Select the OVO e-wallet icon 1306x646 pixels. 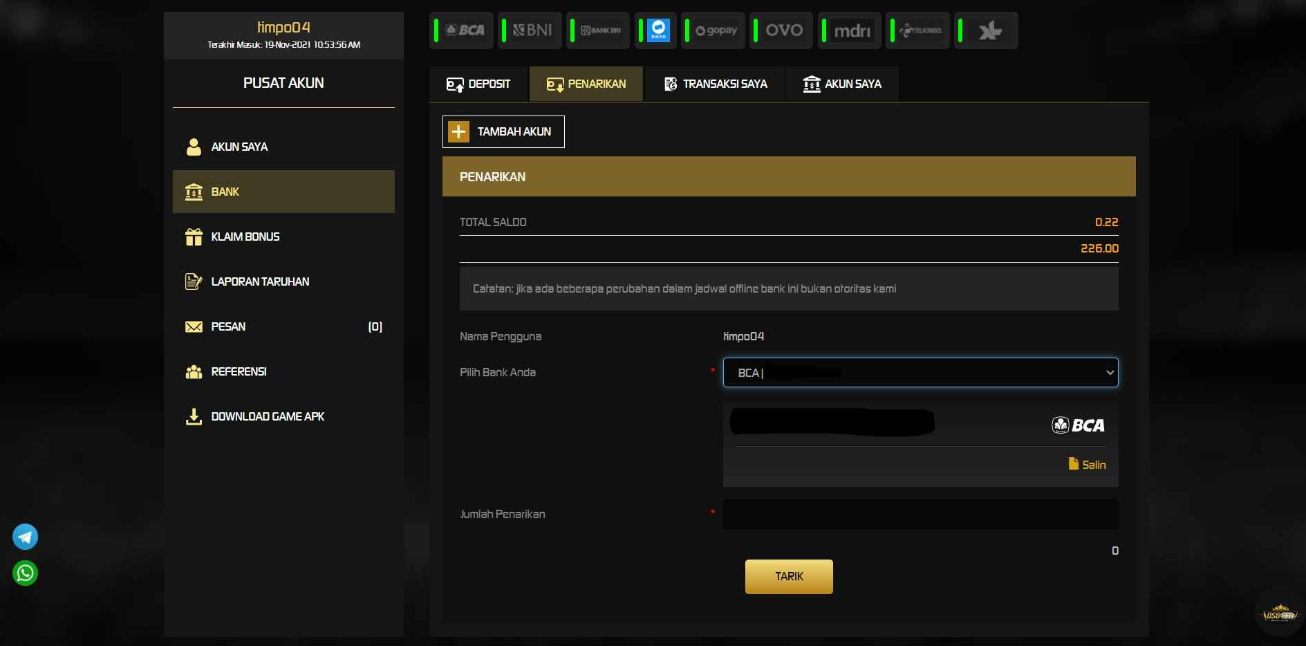pos(781,30)
